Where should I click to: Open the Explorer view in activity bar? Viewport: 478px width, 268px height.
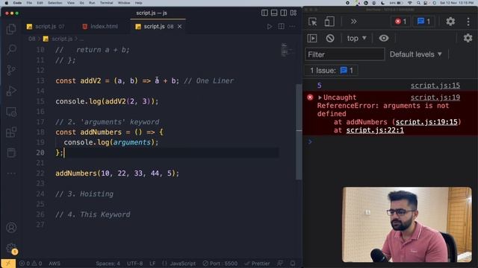11,29
